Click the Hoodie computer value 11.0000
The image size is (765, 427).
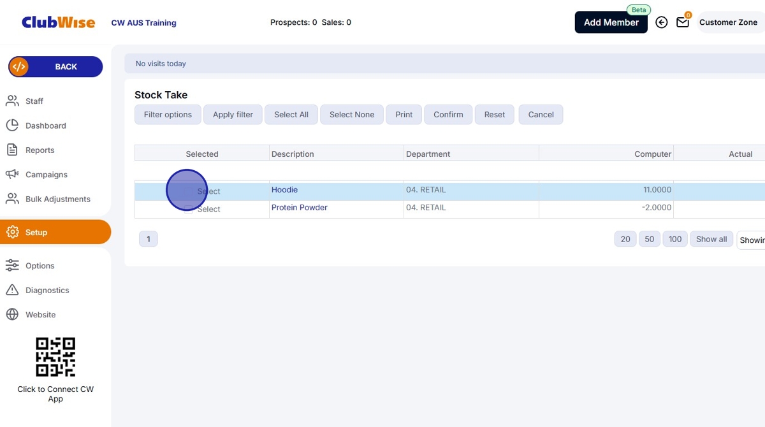point(657,190)
